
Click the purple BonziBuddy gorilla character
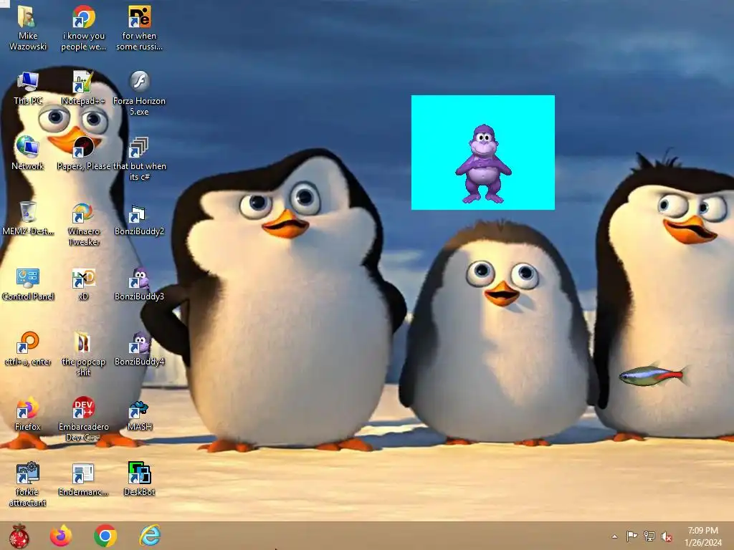point(483,164)
